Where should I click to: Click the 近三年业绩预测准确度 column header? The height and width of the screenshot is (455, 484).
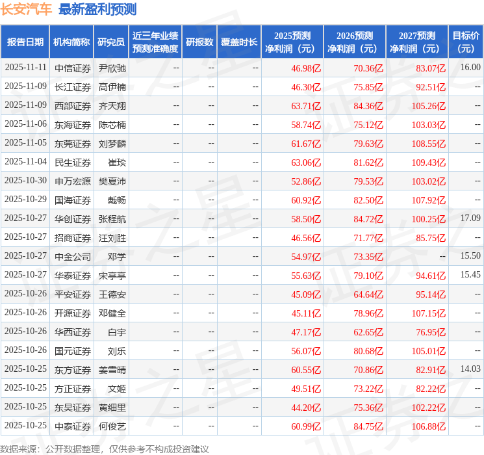click(155, 42)
